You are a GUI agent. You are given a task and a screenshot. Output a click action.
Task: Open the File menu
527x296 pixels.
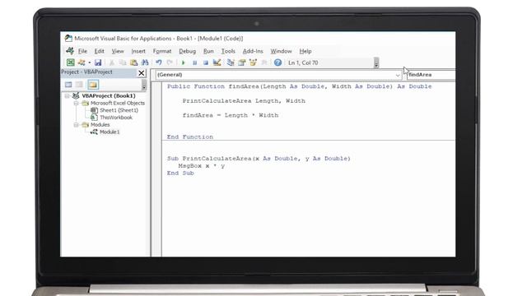[82, 51]
